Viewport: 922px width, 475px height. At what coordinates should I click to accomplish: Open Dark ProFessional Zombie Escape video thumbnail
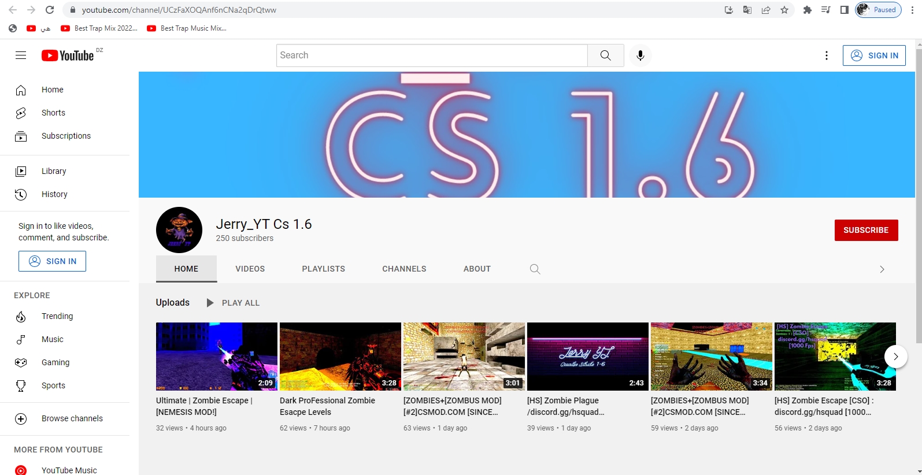340,357
